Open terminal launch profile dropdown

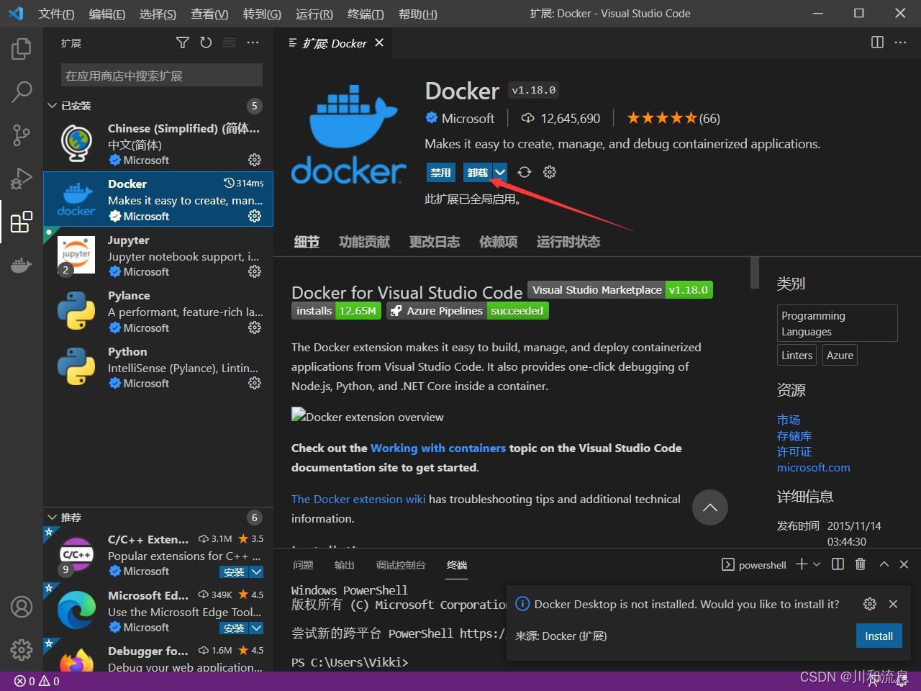point(817,564)
